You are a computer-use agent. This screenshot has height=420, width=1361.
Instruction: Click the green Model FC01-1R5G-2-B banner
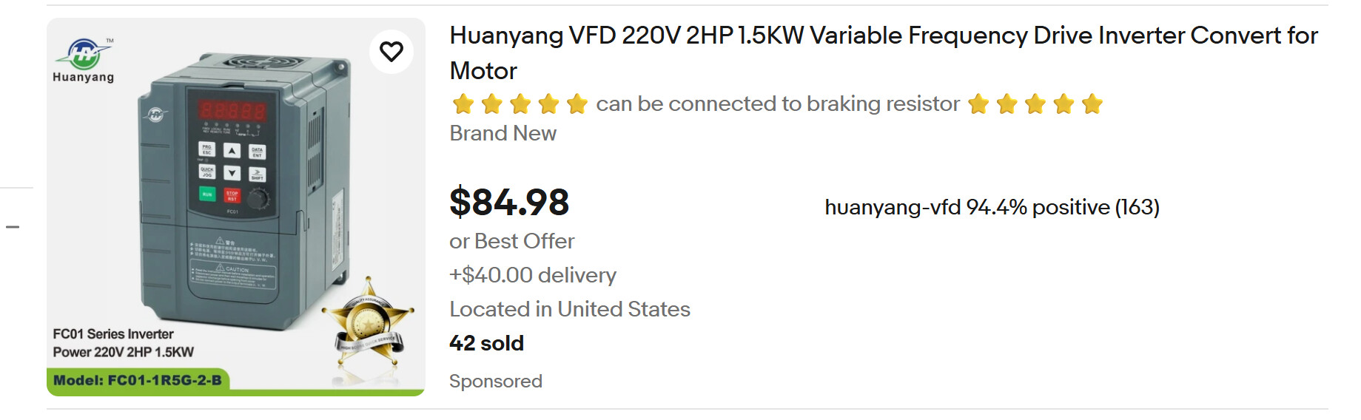[138, 380]
